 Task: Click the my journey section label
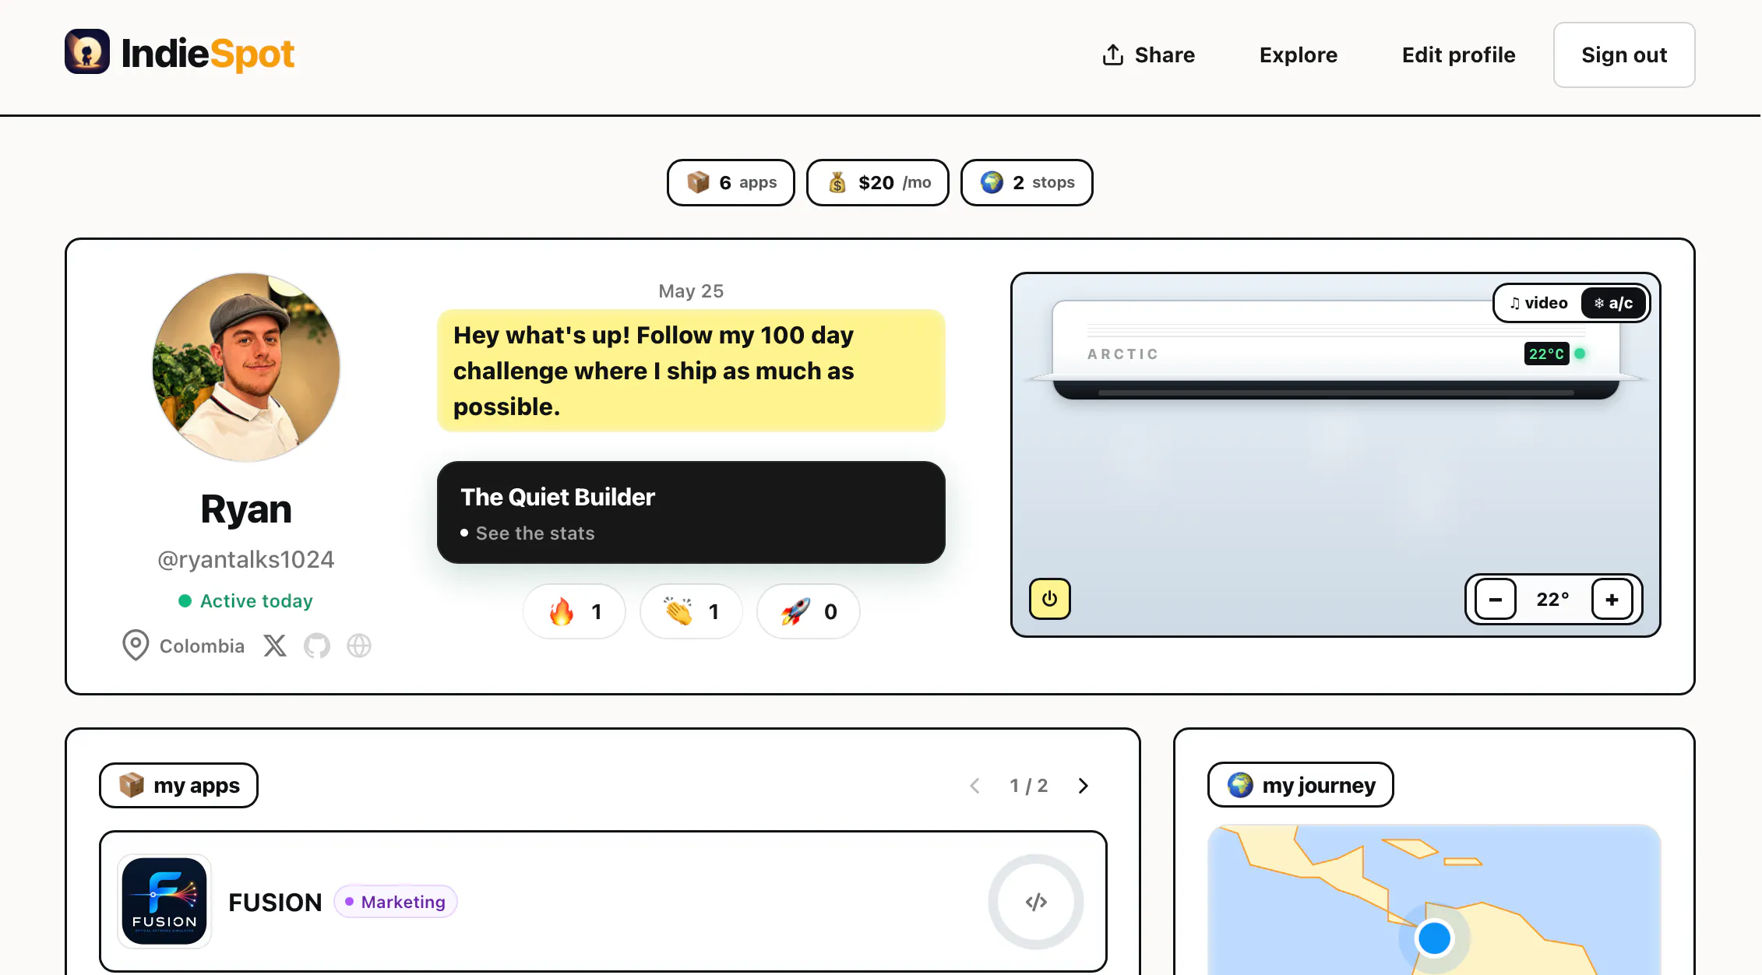point(1301,785)
